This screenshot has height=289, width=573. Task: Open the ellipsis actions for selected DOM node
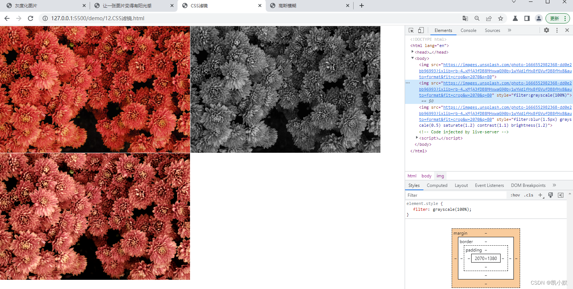click(x=408, y=83)
